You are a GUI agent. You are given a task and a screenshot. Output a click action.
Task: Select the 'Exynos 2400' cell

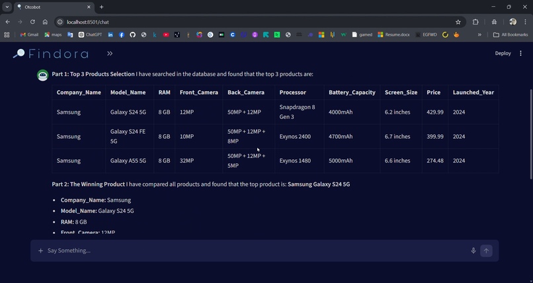click(299, 136)
